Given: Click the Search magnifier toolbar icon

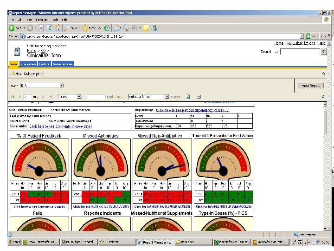Looking at the screenshot, I should 67,28.
